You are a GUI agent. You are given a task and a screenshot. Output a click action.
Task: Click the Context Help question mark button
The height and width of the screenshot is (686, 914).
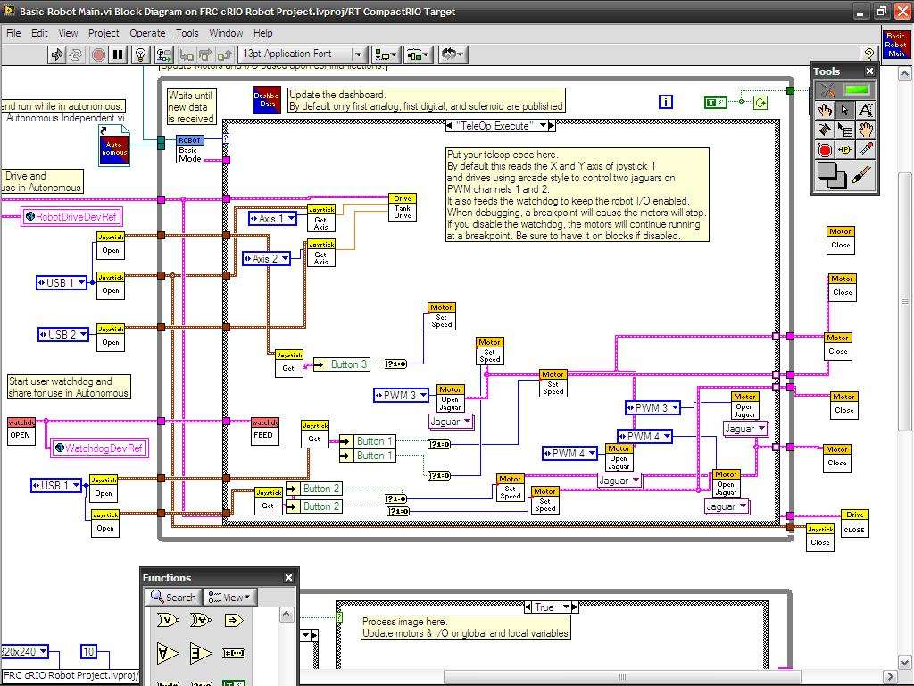[x=868, y=54]
